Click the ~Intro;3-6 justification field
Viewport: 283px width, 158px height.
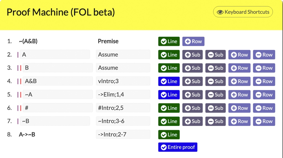point(123,121)
